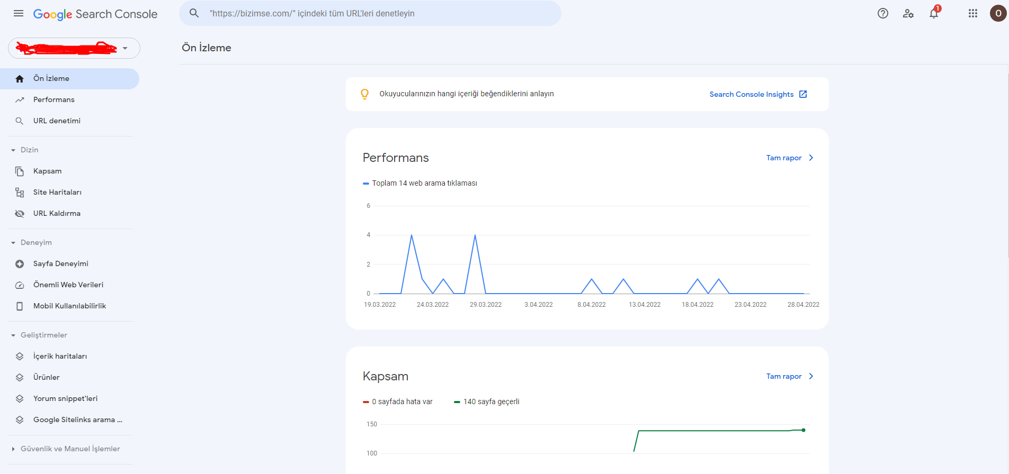
Task: Click the home icon beside Ön İzleme
Action: point(20,79)
